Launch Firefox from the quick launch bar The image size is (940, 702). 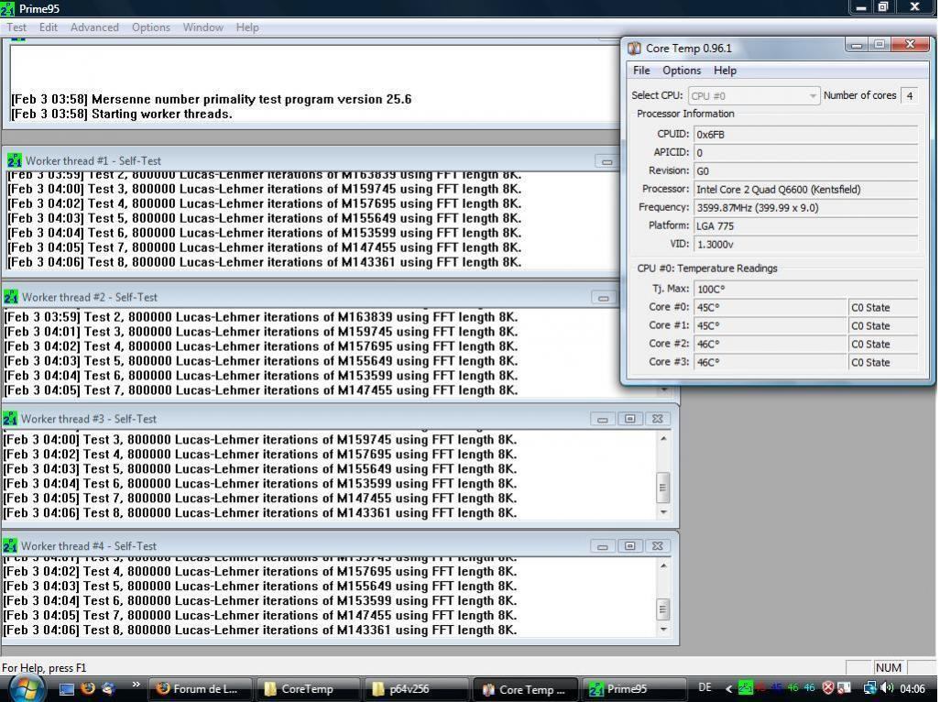point(88,688)
